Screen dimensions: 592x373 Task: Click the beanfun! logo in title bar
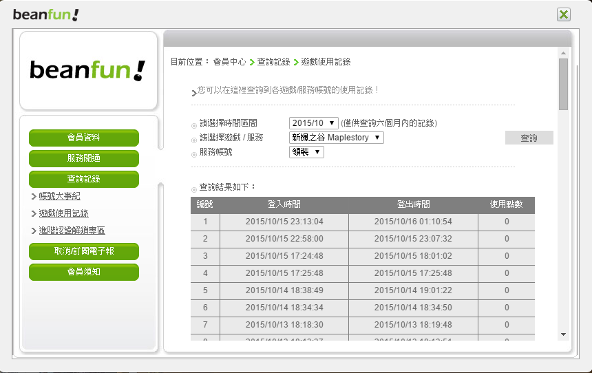point(45,14)
